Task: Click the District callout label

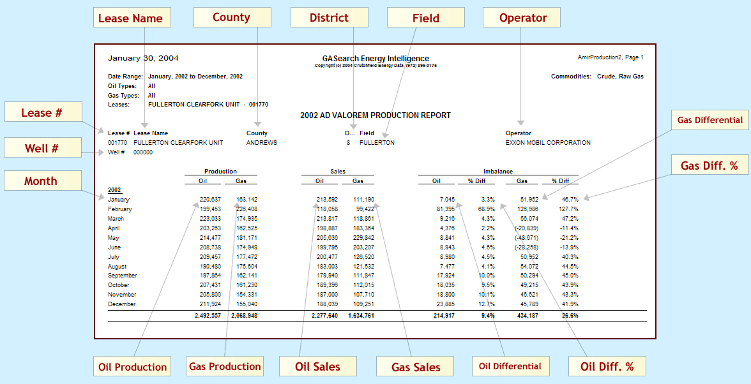Action: pos(329,17)
